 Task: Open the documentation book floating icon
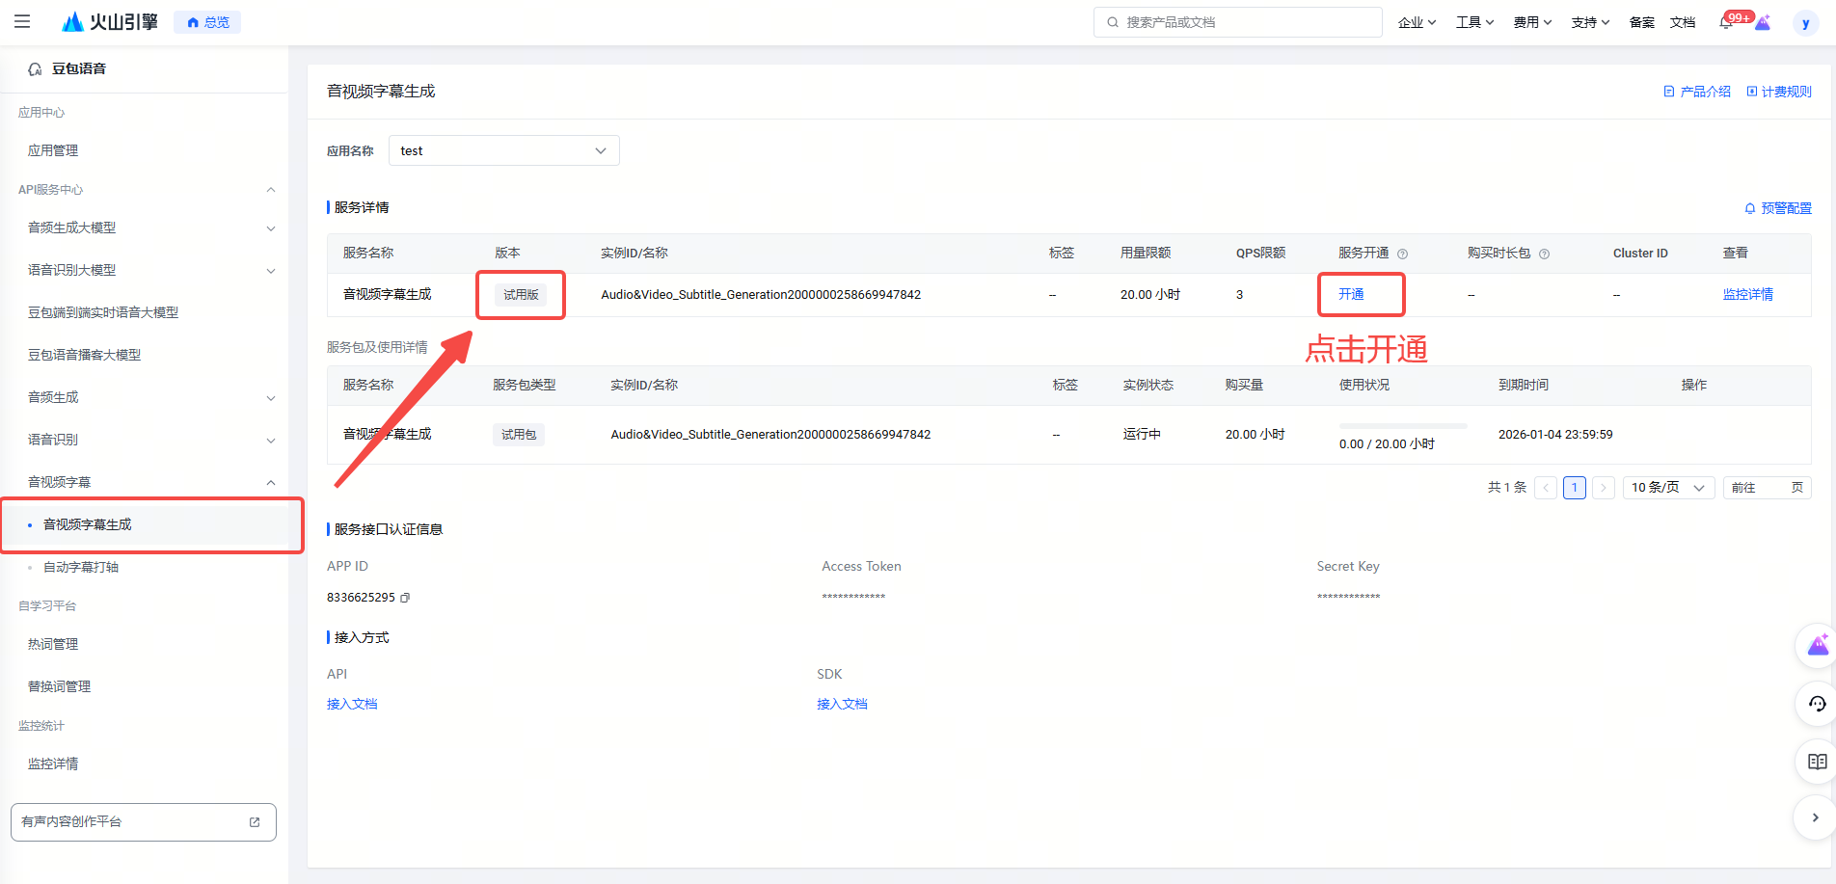pos(1817,762)
